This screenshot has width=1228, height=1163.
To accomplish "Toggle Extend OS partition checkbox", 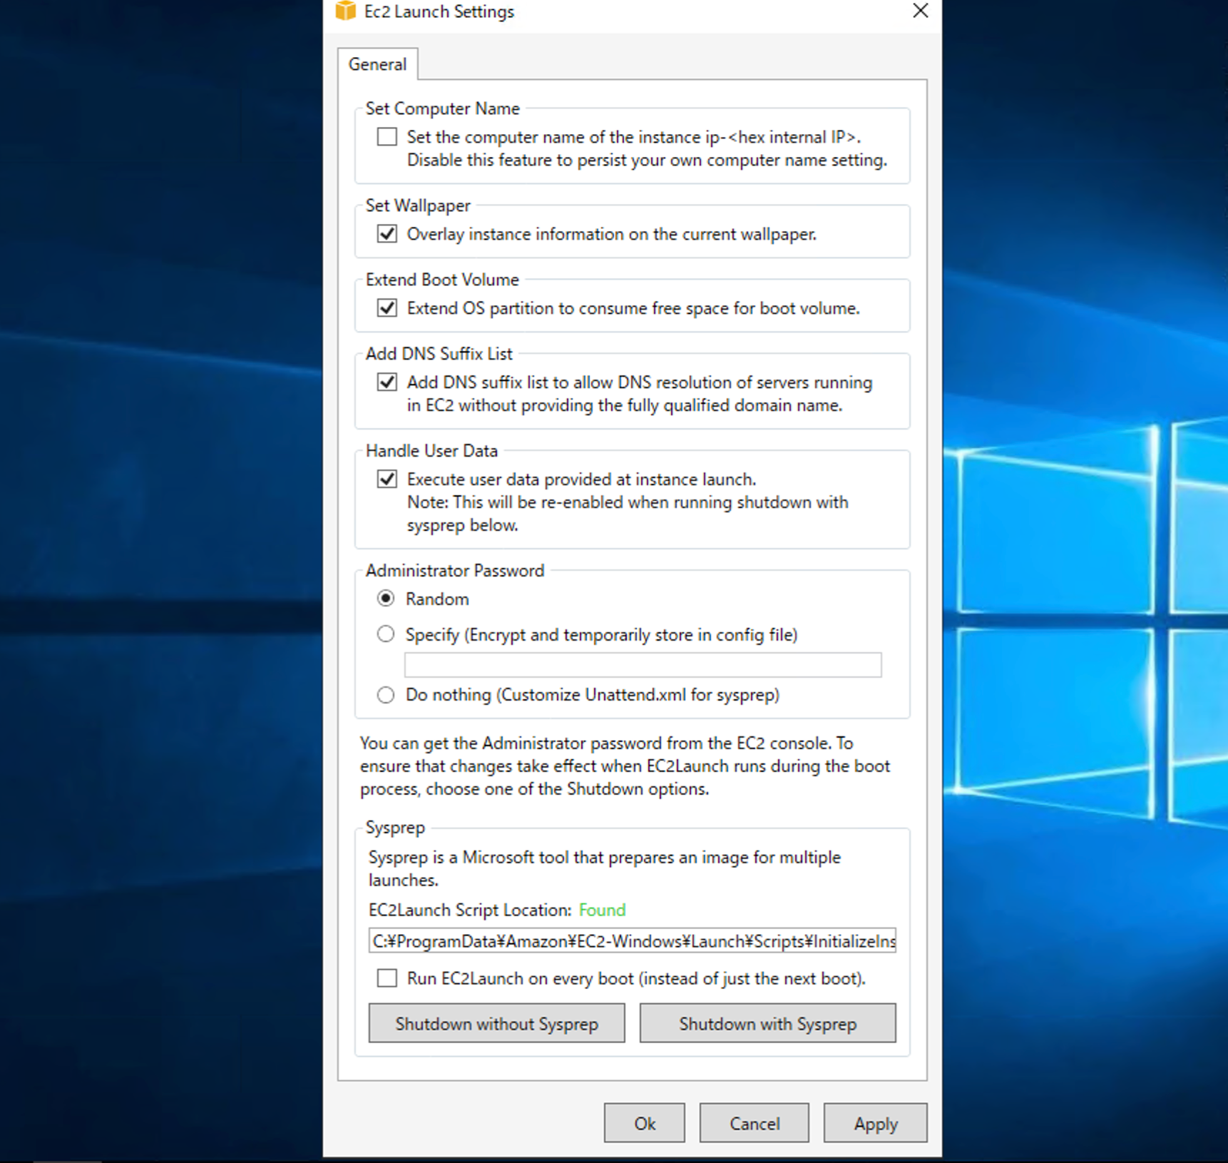I will pyautogui.click(x=387, y=308).
